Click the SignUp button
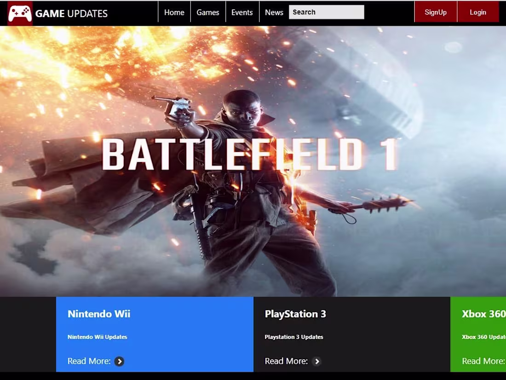 (435, 12)
